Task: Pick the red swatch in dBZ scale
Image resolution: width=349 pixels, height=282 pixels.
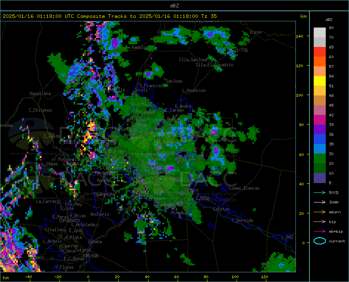Action: tap(320, 52)
